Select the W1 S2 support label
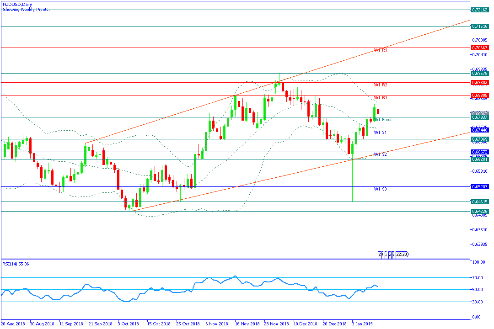Screen dimensions: 494x329 coord(381,154)
